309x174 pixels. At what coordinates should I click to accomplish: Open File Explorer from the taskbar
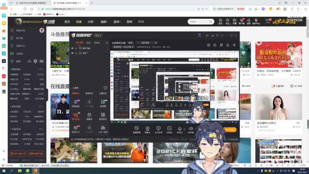[20, 171]
